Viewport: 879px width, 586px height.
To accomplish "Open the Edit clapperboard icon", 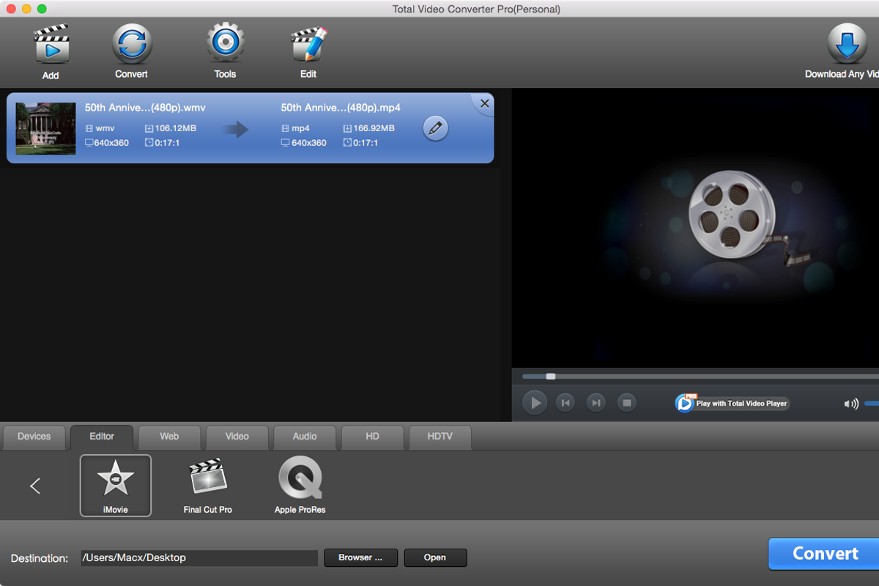I will pos(308,44).
